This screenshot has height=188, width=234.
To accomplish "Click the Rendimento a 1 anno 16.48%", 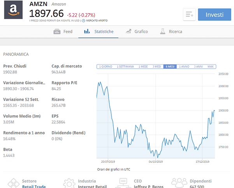I will 9,139.
